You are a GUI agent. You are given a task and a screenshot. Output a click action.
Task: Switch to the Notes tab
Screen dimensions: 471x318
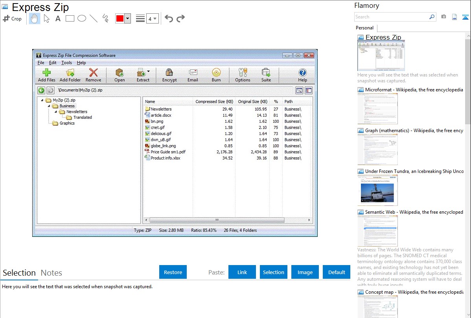pyautogui.click(x=52, y=273)
